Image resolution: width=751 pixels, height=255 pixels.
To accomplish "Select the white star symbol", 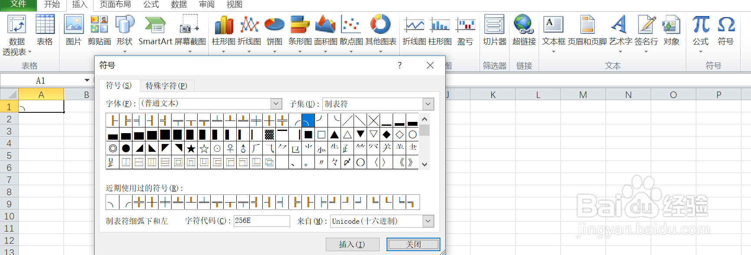I will (204, 149).
